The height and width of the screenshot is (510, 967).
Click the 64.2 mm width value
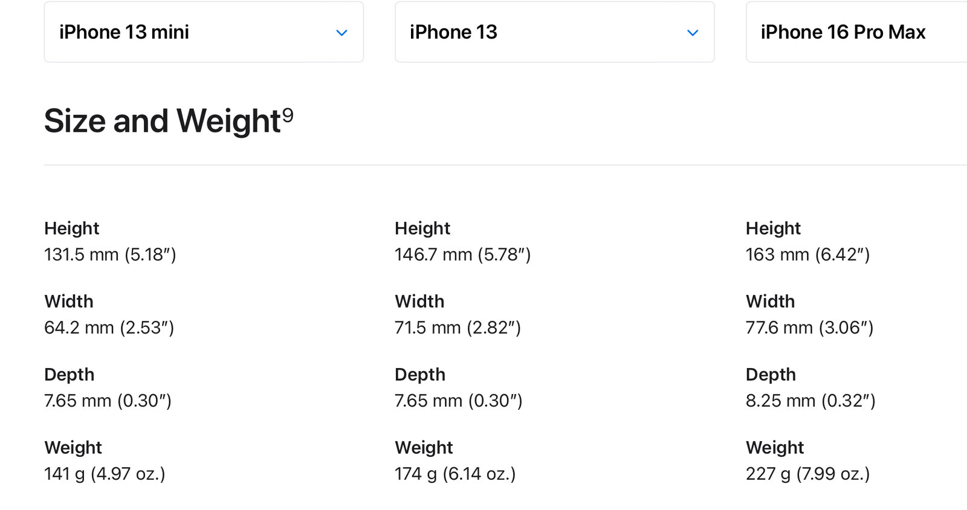point(109,328)
